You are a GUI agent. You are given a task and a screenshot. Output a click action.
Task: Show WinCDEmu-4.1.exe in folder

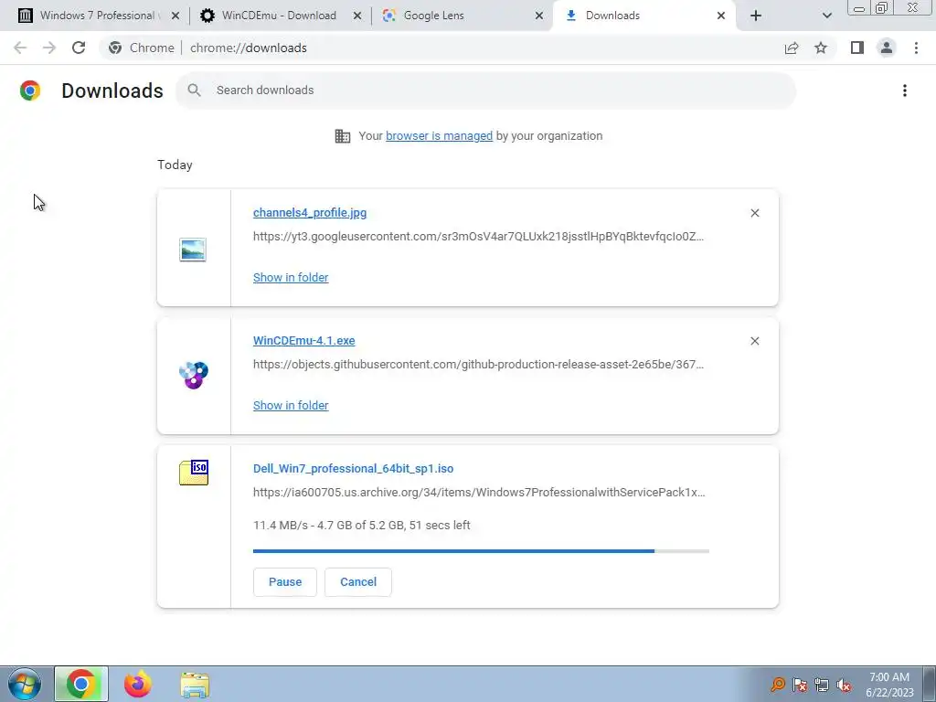[291, 405]
